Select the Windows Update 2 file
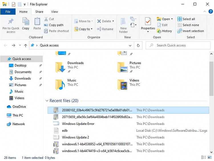This screenshot has height=161, width=214. point(128,137)
